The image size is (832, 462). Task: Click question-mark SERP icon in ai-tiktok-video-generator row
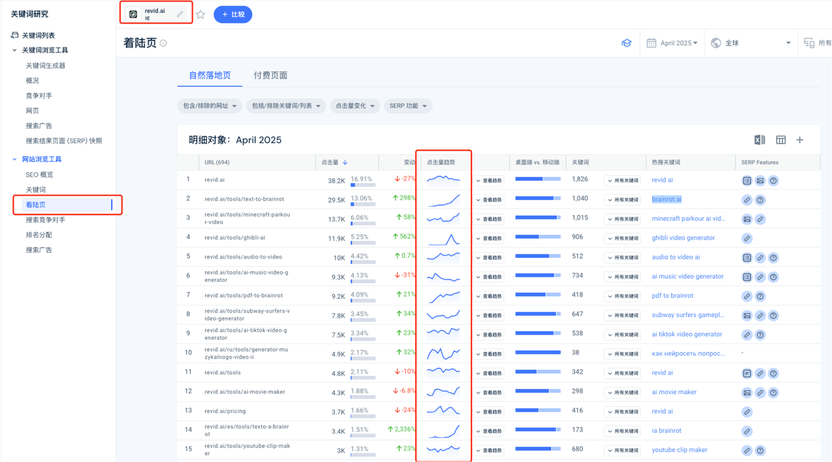coord(760,335)
